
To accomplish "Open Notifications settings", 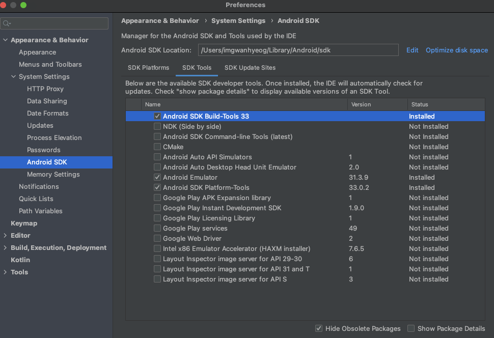I will [x=39, y=186].
